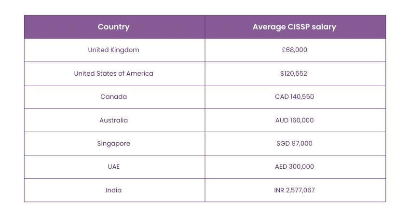
Task: Click the UAE country cell
Action: pos(114,167)
